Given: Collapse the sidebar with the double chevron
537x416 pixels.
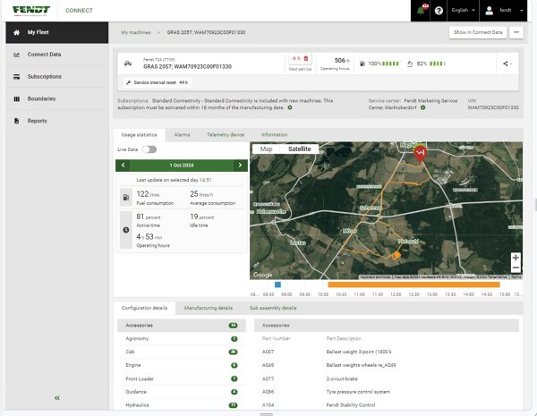Looking at the screenshot, I should (56, 397).
